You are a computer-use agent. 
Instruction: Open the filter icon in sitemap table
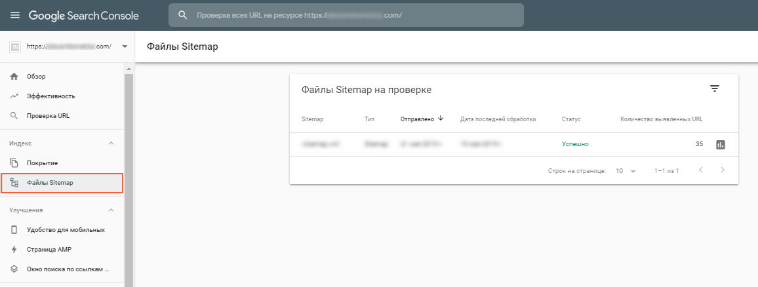tap(715, 88)
